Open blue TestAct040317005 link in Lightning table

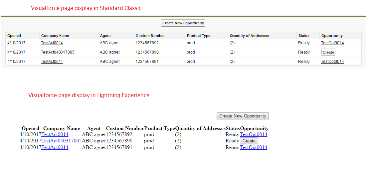point(62,141)
